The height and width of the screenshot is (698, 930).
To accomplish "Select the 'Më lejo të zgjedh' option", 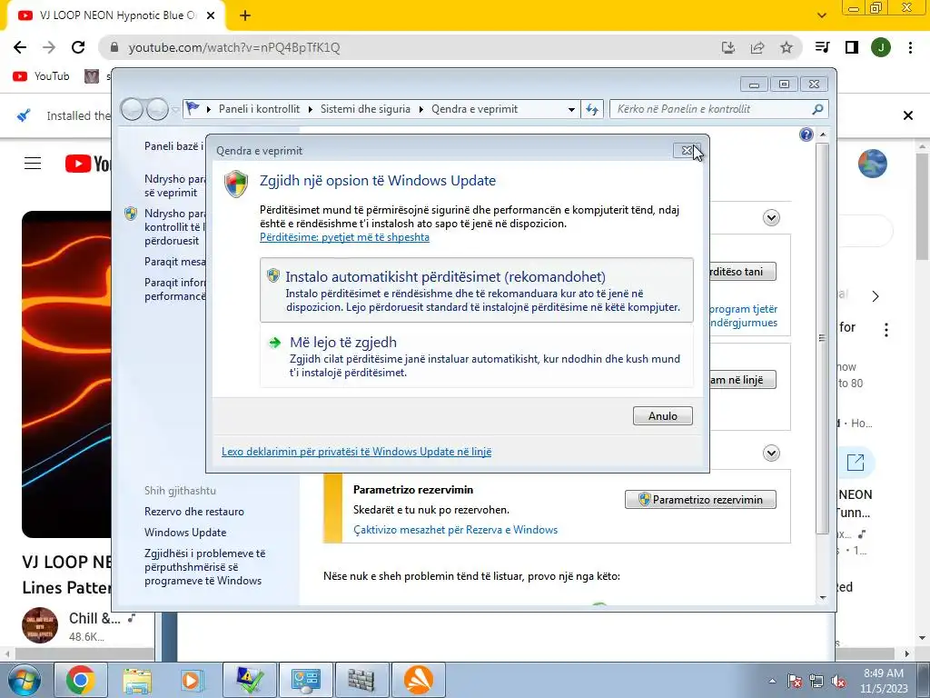I will (x=476, y=355).
